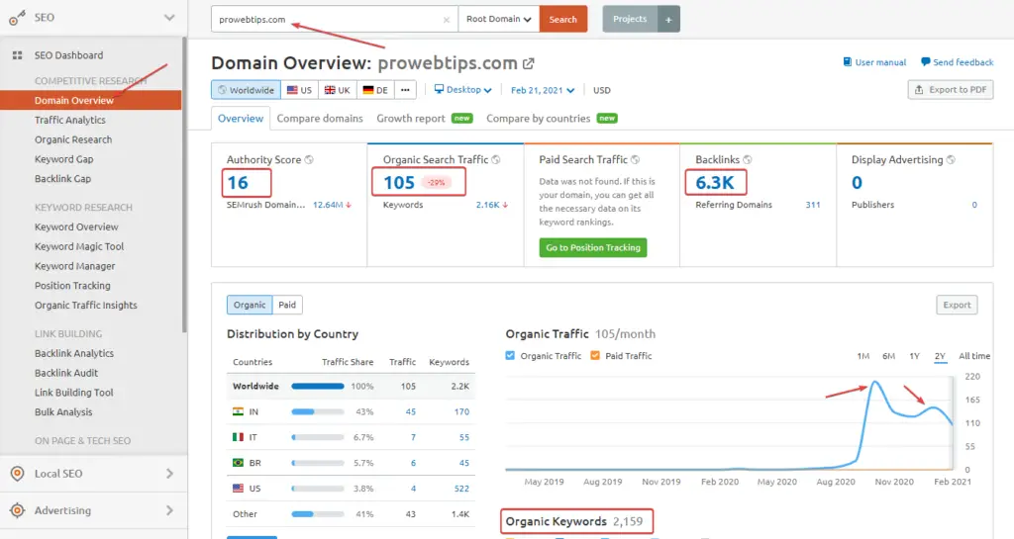
Task: Switch to Compare by countries tab
Action: click(x=552, y=119)
